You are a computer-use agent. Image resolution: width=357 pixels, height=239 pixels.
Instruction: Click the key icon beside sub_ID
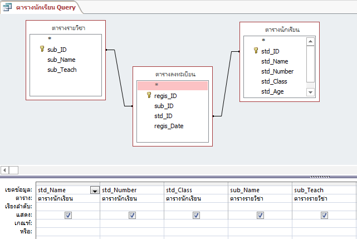(42, 49)
